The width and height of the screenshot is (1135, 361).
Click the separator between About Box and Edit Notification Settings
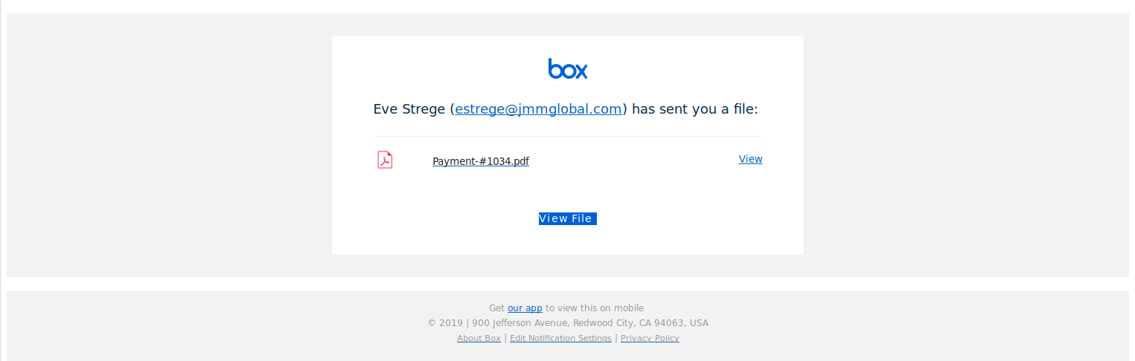tap(505, 338)
